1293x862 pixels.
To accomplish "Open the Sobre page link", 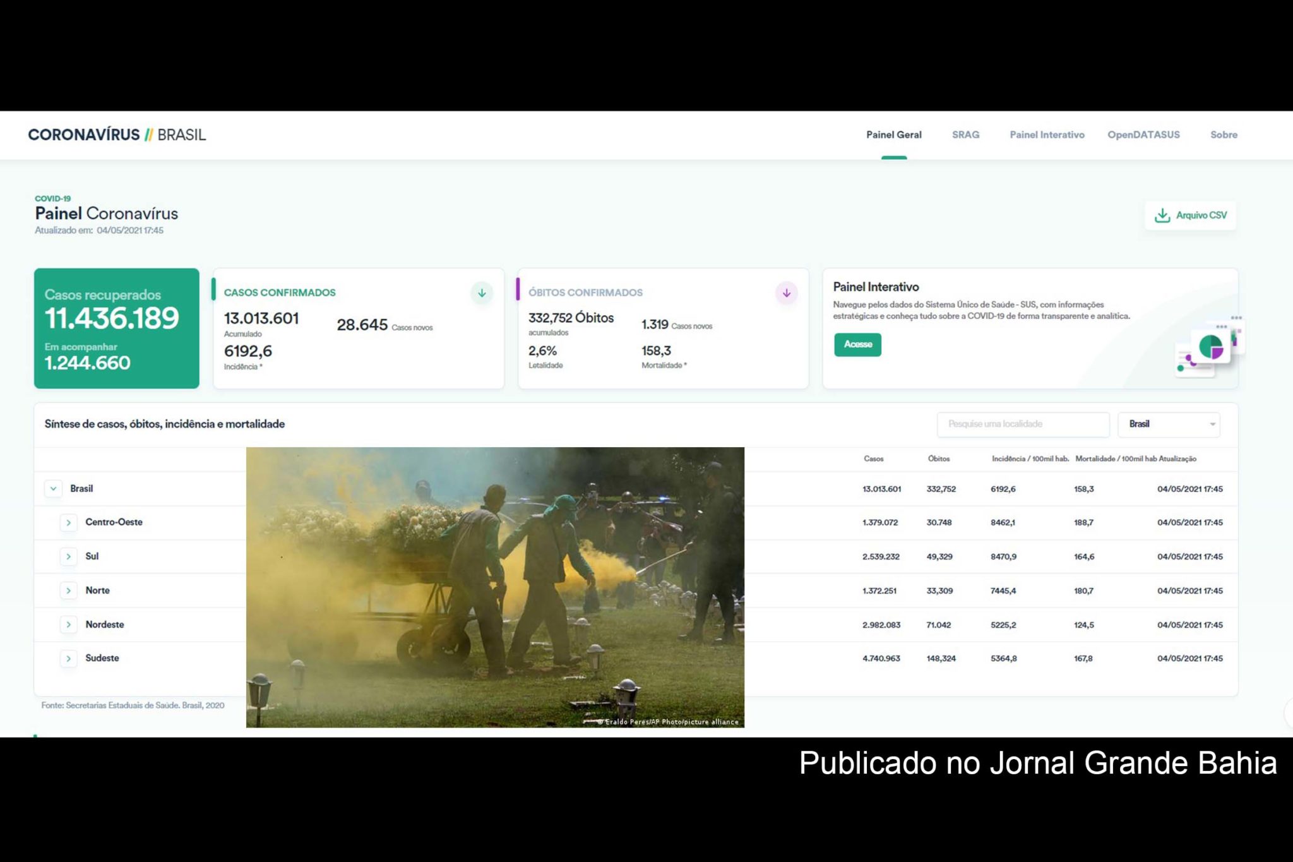I will (1224, 135).
